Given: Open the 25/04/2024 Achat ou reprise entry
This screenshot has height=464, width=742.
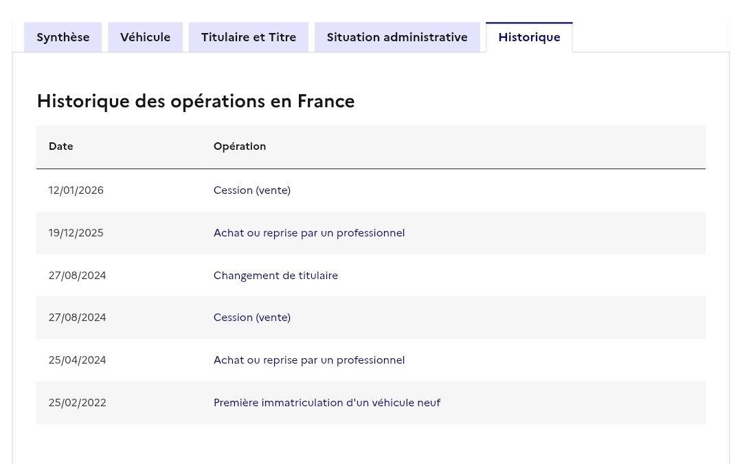Looking at the screenshot, I should (x=309, y=360).
